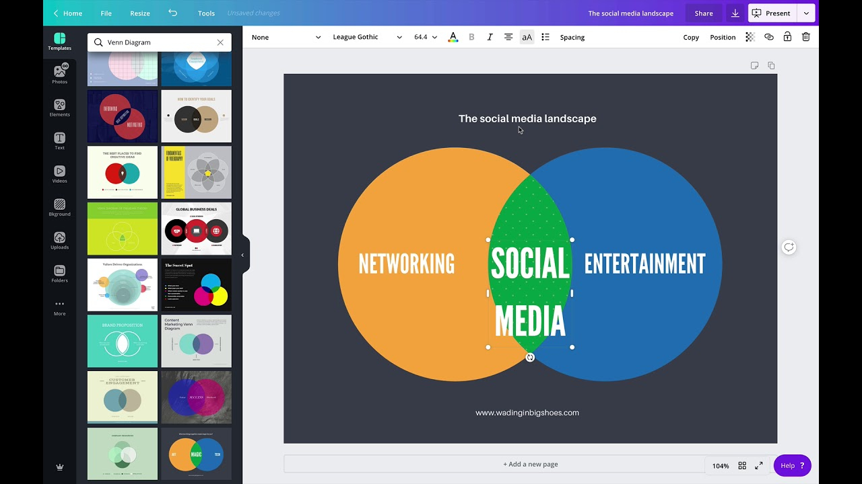This screenshot has height=484, width=862.
Task: Click Add a new page
Action: [531, 464]
